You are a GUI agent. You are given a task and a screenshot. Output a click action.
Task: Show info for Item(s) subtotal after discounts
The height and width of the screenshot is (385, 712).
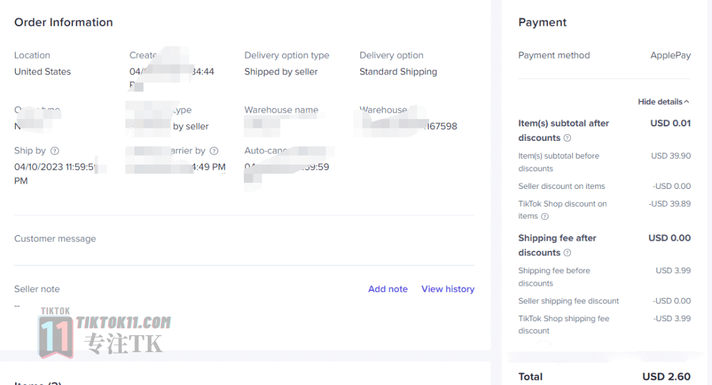[567, 138]
